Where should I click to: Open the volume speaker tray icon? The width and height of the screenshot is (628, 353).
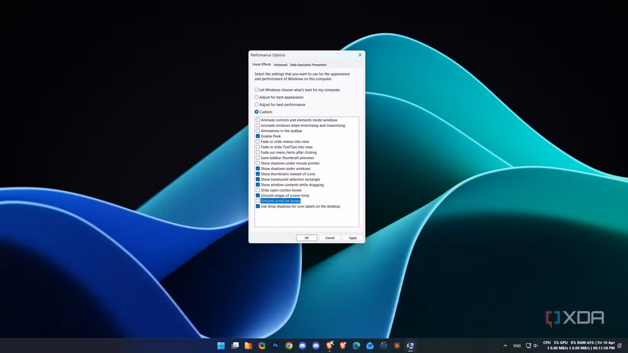click(536, 345)
